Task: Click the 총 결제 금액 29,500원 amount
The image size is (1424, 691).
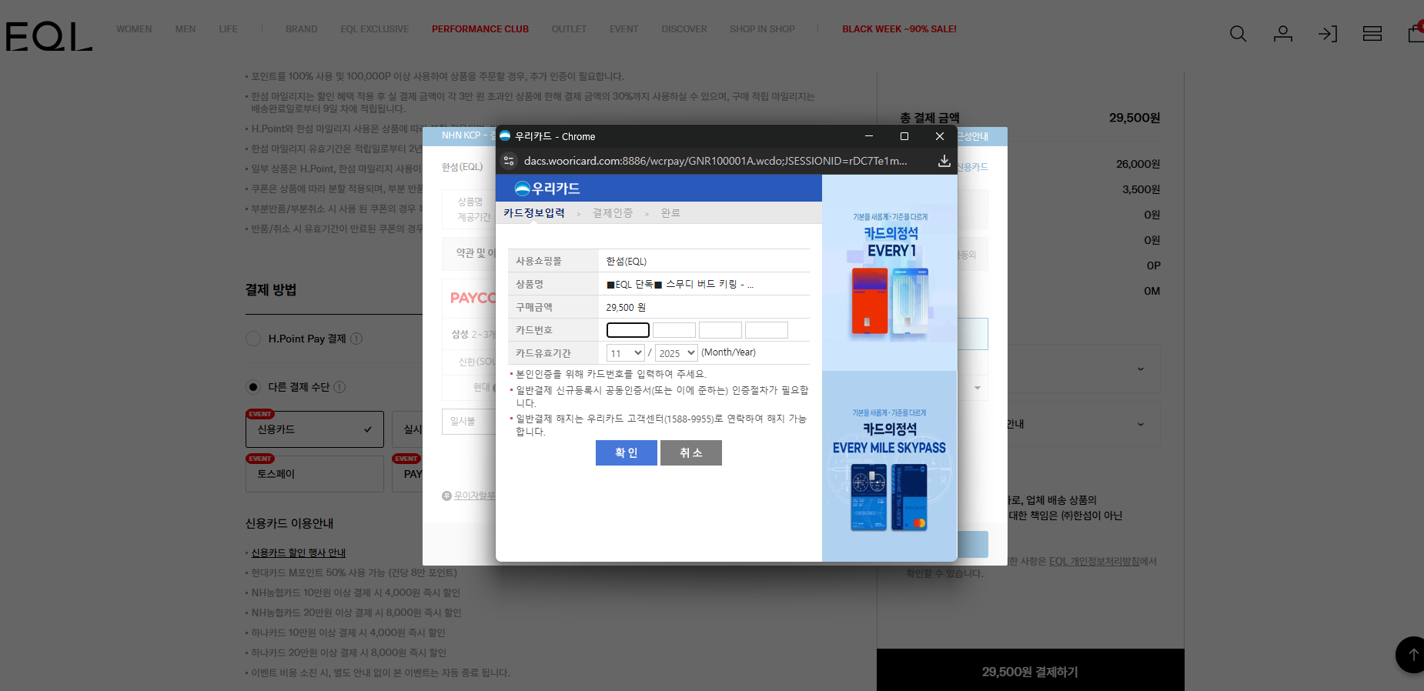Action: coord(1135,118)
